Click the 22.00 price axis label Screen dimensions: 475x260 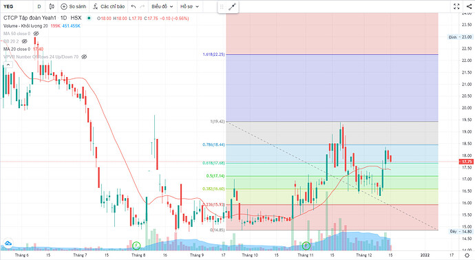coord(467,61)
